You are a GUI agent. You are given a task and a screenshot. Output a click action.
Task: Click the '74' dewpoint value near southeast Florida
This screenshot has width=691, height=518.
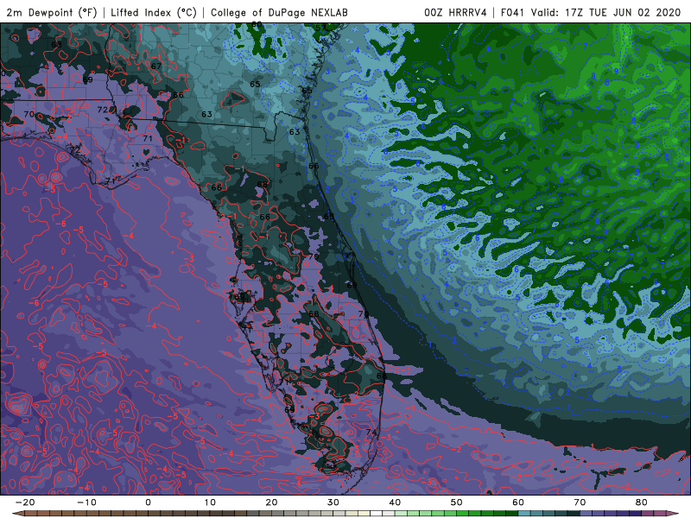tap(371, 433)
